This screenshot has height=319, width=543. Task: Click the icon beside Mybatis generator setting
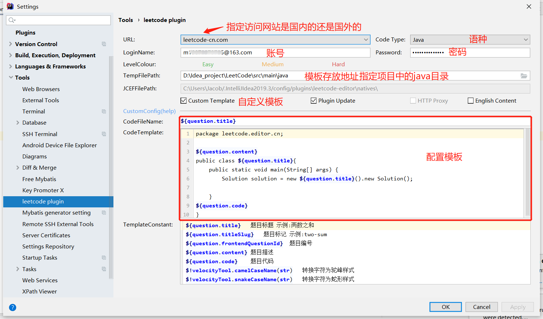coord(104,213)
